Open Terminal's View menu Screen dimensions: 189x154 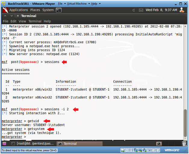(x=22, y=21)
